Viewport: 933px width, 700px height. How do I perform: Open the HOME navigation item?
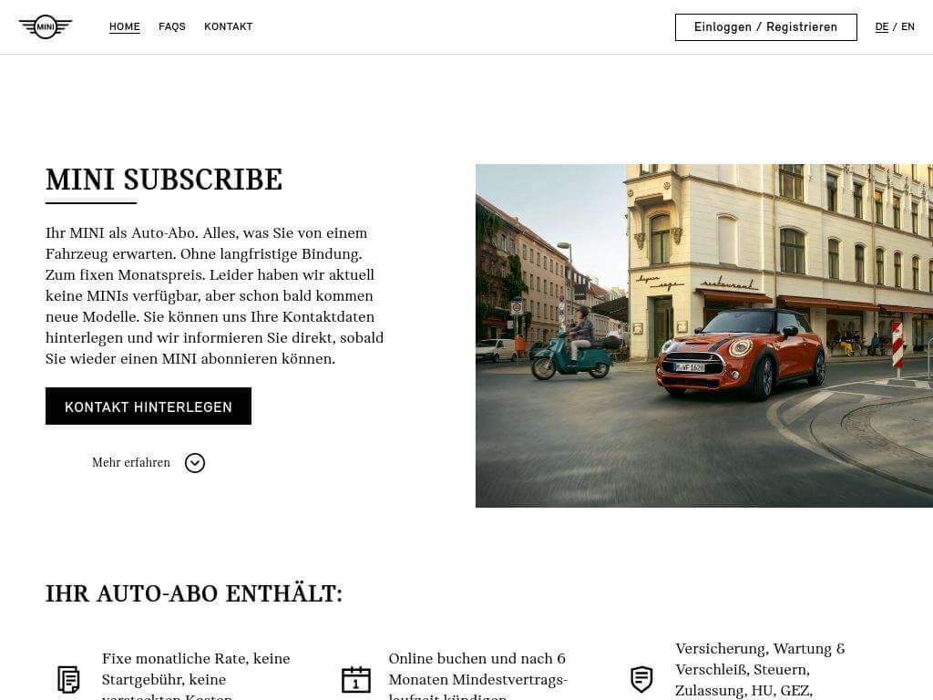(125, 26)
